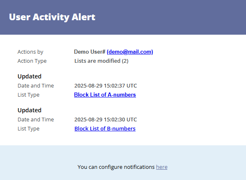Select the 'Action Type' label
The width and height of the screenshot is (246, 180).
click(x=32, y=61)
